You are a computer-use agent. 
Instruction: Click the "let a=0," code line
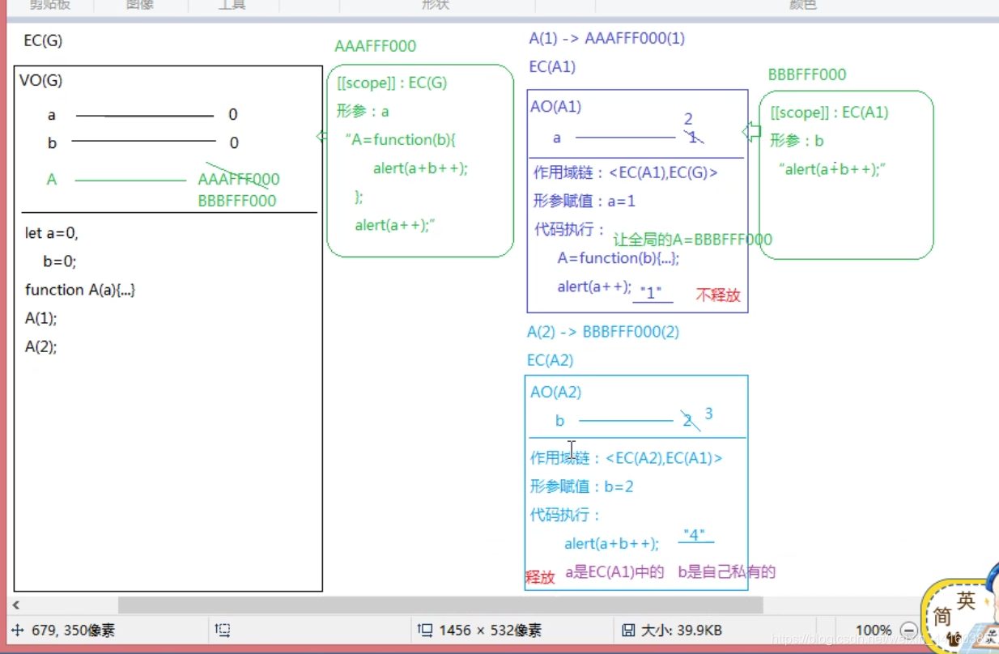tap(52, 233)
